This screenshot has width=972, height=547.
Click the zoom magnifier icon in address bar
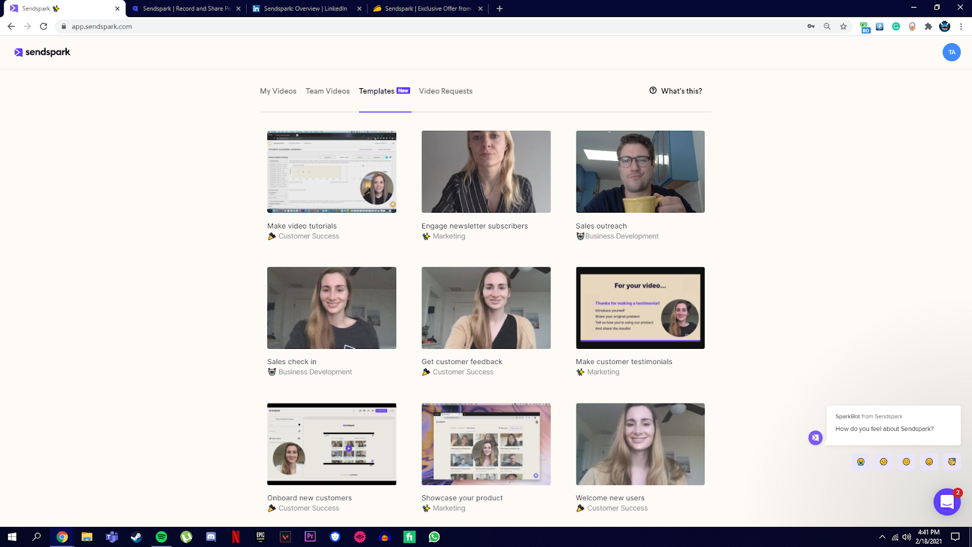pos(827,26)
